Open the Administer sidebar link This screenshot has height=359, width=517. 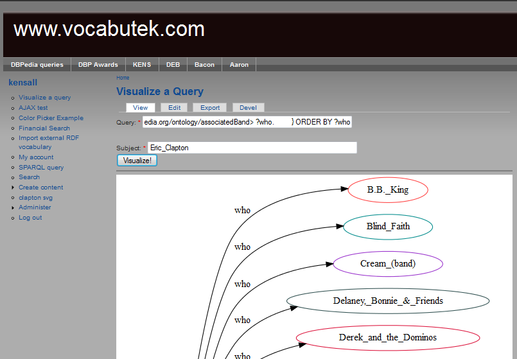point(35,207)
